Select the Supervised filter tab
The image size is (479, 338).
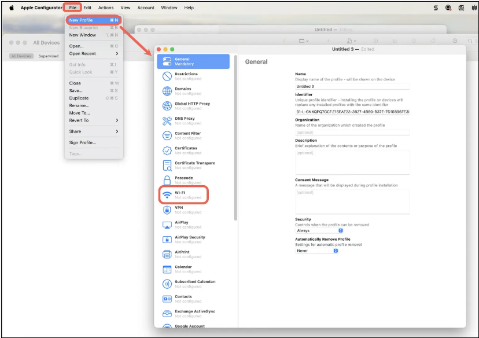[49, 56]
